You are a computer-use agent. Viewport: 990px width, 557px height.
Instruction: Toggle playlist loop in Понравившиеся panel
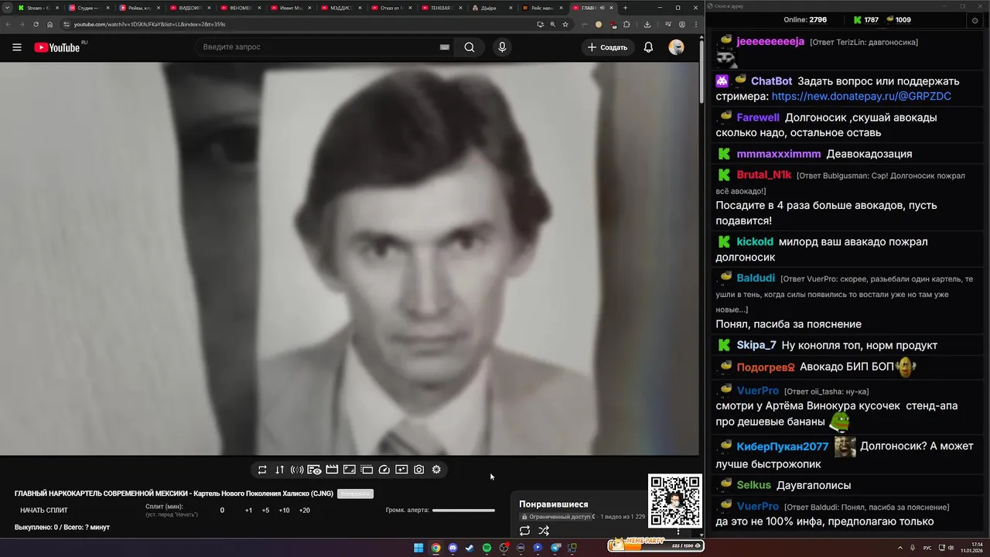(x=524, y=531)
